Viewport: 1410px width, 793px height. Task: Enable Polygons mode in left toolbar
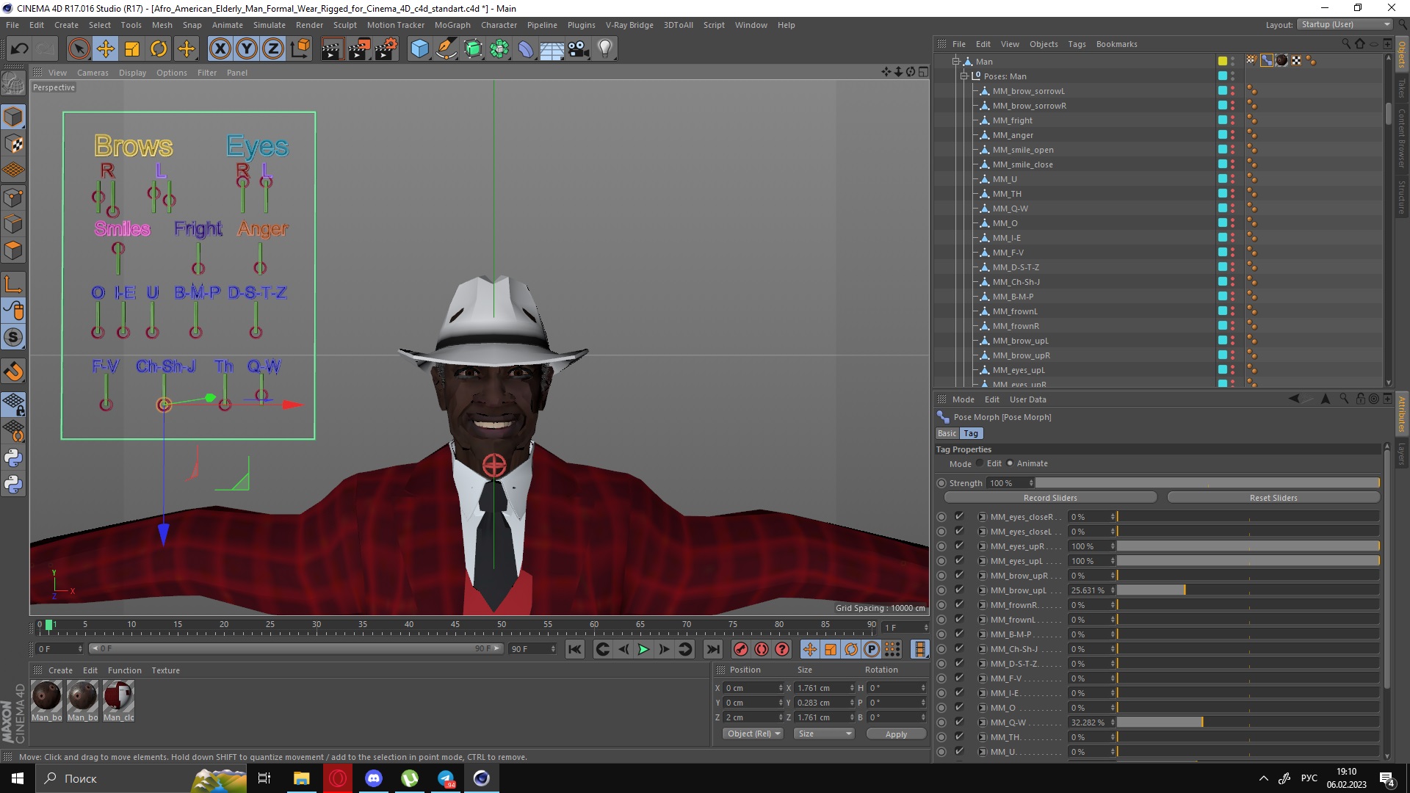coord(13,250)
